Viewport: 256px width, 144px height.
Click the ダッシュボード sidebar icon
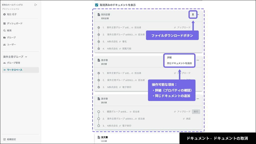click(4, 23)
